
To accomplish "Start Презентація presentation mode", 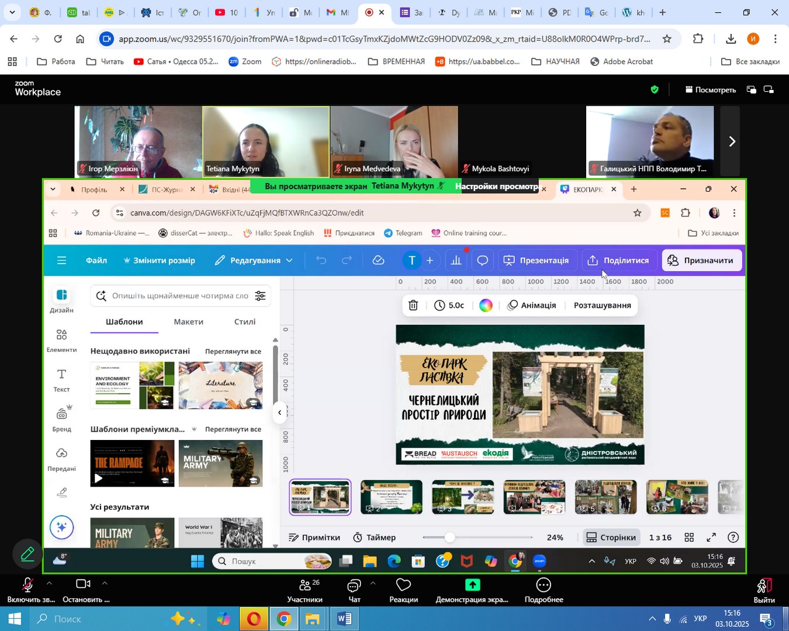I will tap(537, 261).
